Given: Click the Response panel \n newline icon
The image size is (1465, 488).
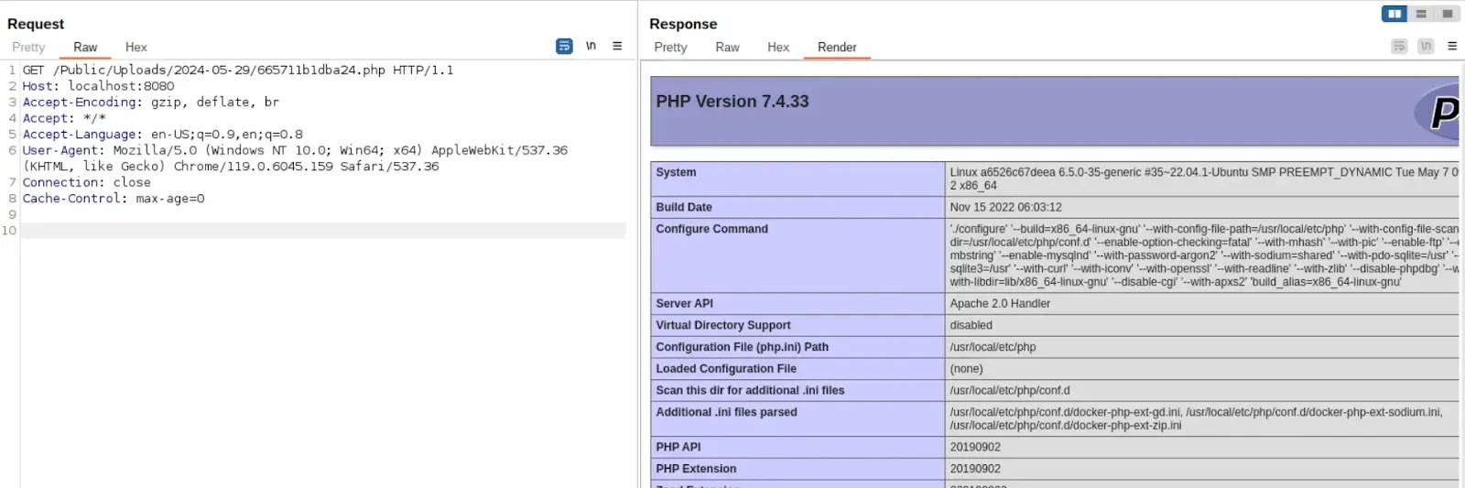Looking at the screenshot, I should point(1425,46).
